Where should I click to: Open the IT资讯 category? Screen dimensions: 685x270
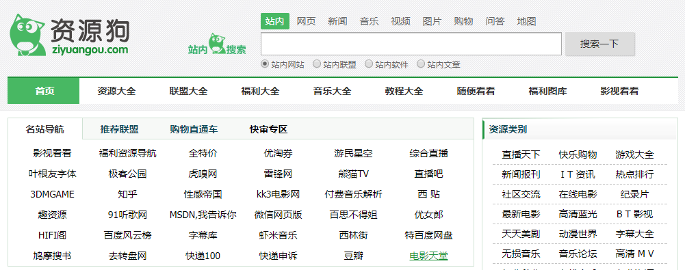pos(578,175)
